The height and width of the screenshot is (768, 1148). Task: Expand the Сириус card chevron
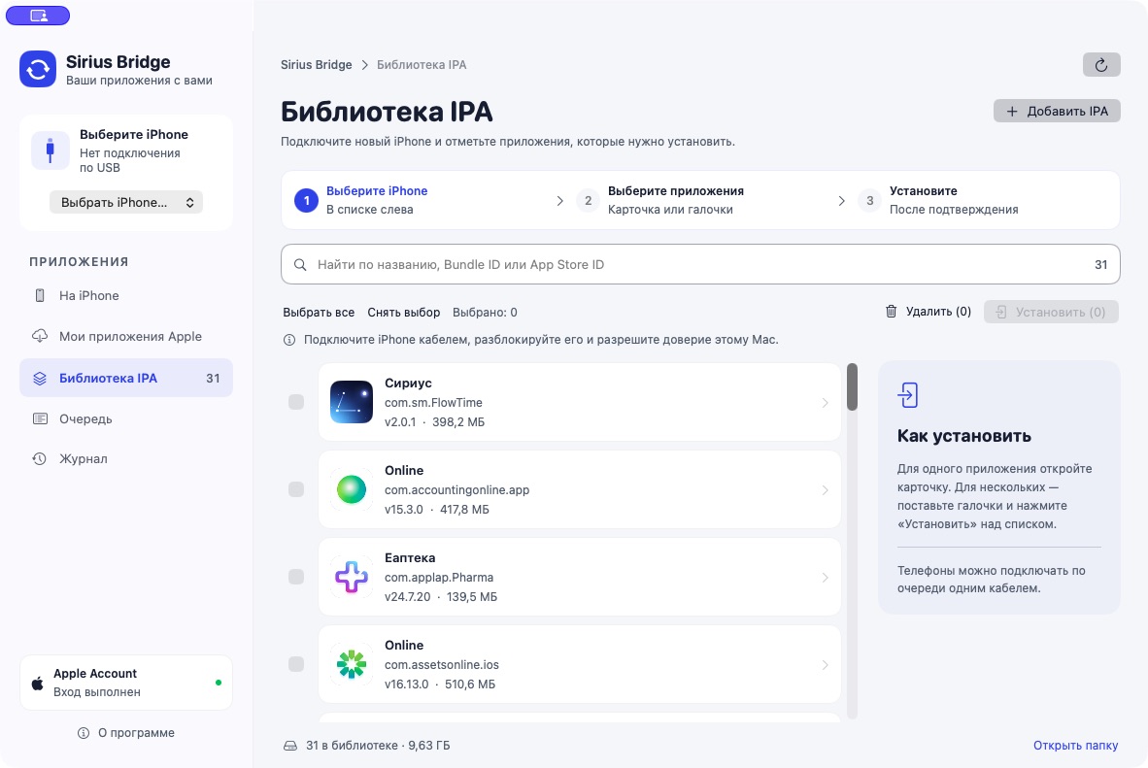[826, 403]
